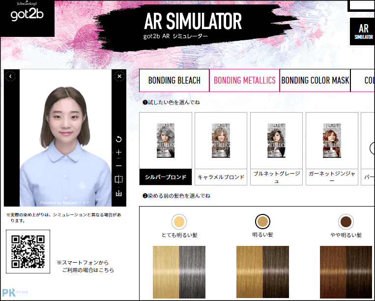This screenshot has width=375, height=301.
Task: Choose the キャラメルブロンド product box image
Action: [221, 141]
